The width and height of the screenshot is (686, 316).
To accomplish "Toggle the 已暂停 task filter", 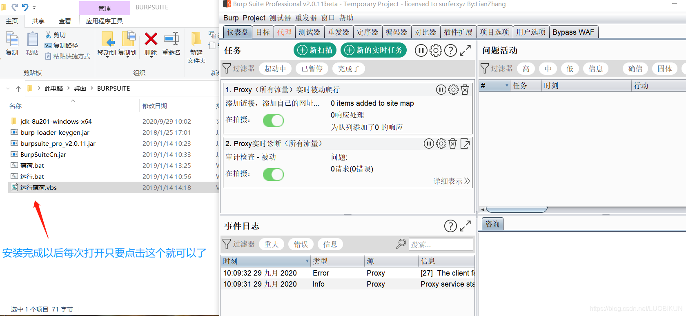I will [x=312, y=69].
